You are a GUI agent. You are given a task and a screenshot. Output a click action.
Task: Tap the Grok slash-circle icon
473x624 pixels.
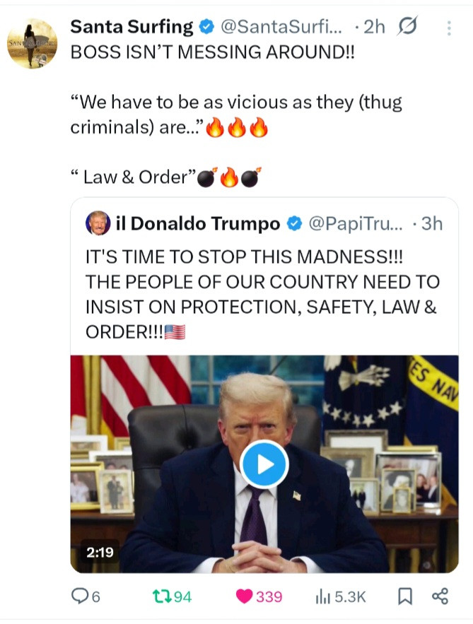point(407,26)
